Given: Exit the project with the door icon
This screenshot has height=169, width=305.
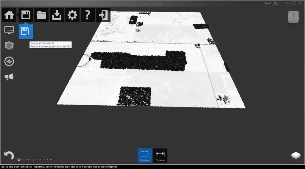Looking at the screenshot, I should (x=103, y=15).
